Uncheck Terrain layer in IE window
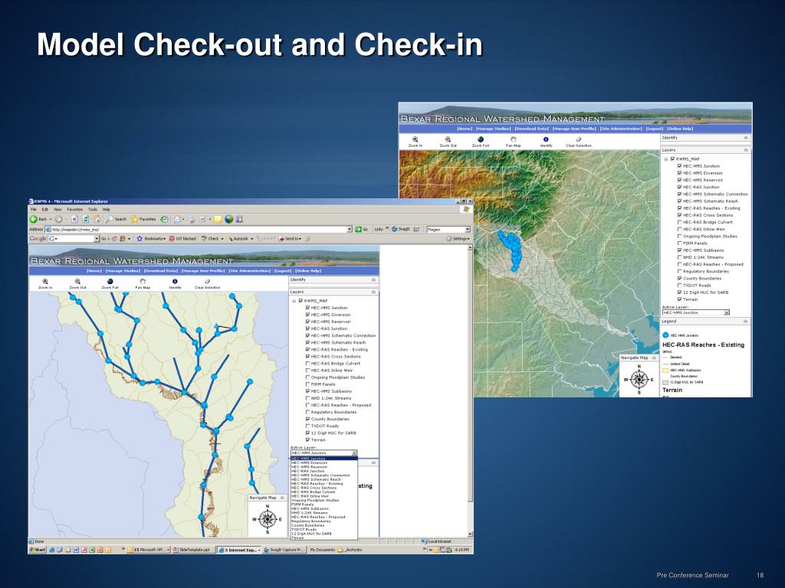This screenshot has height=588, width=785. 307,440
